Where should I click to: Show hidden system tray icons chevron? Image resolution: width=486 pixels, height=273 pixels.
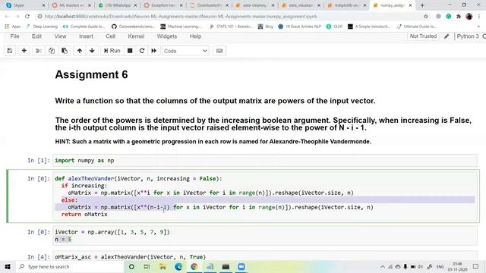coord(383,266)
